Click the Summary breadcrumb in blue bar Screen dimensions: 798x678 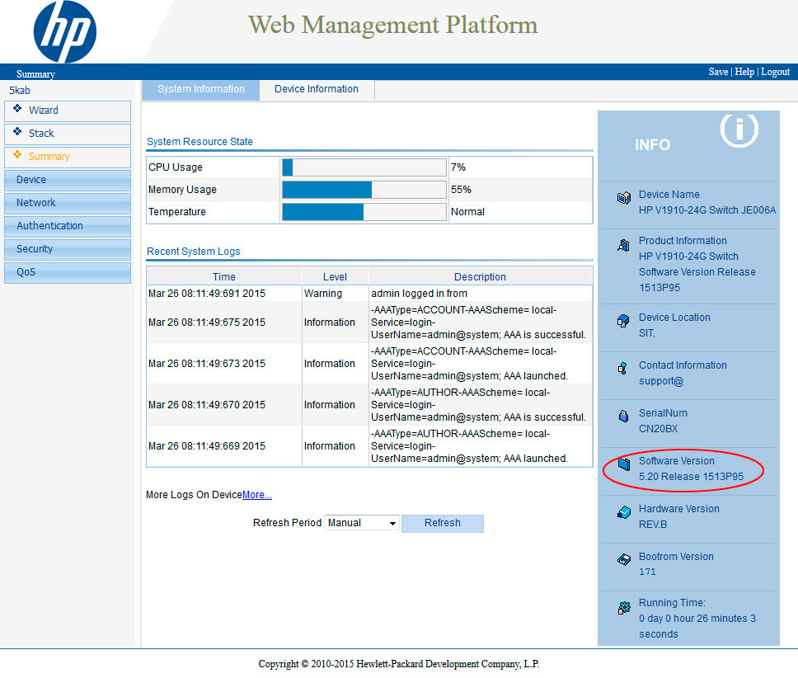[x=35, y=74]
